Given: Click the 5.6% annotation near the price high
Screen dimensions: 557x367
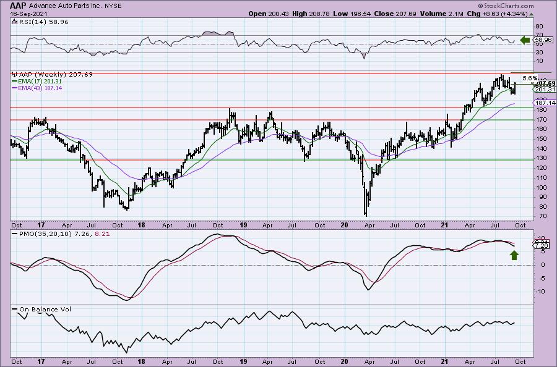Looking at the screenshot, I should (530, 78).
